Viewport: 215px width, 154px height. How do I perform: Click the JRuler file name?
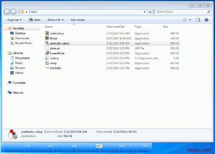(x=53, y=38)
